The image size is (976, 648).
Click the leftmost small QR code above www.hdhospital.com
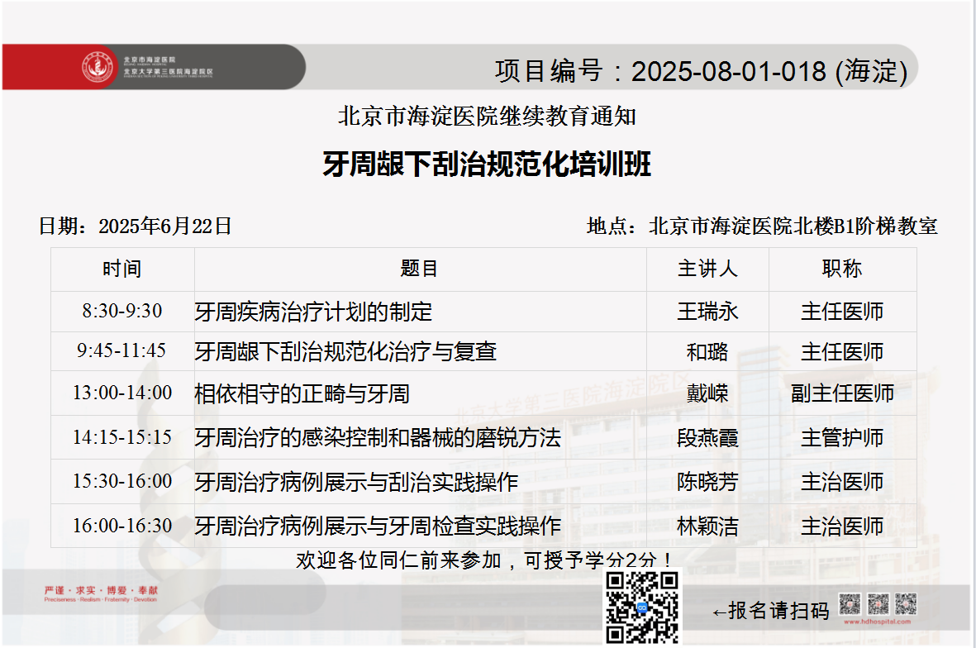pos(850,603)
